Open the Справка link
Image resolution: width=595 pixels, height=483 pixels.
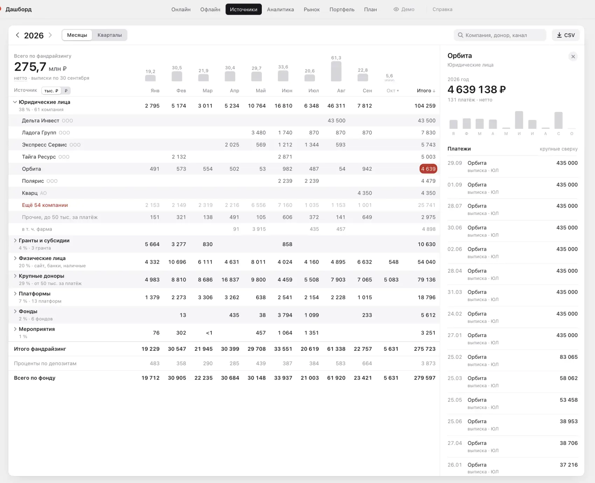pyautogui.click(x=442, y=9)
